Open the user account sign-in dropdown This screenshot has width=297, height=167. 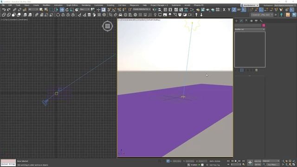tap(250, 5)
